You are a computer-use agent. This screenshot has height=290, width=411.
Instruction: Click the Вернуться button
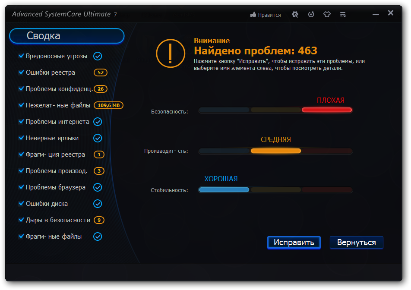[x=357, y=243]
